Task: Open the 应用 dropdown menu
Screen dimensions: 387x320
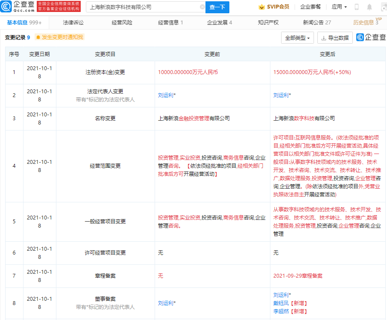Action: coord(339,7)
